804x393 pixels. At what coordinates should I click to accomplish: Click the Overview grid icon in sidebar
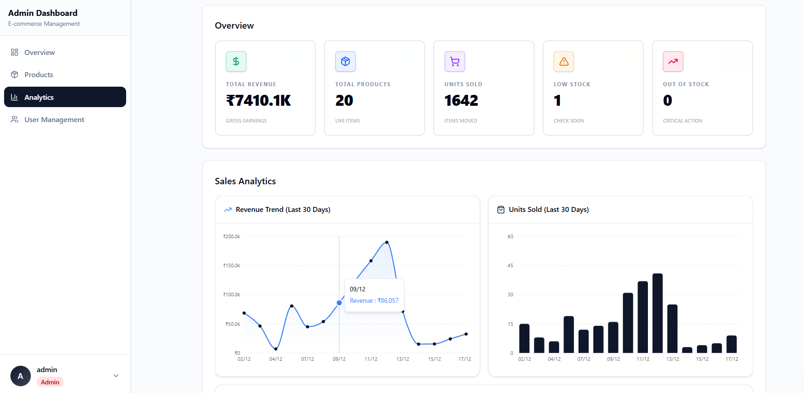(15, 52)
